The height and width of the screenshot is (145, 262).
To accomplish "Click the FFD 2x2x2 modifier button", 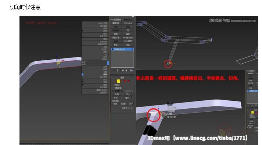I will coord(128,23).
